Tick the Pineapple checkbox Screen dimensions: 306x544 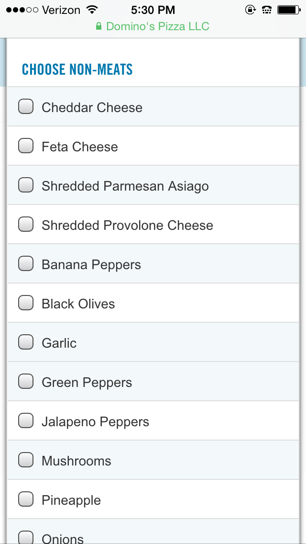[26, 499]
